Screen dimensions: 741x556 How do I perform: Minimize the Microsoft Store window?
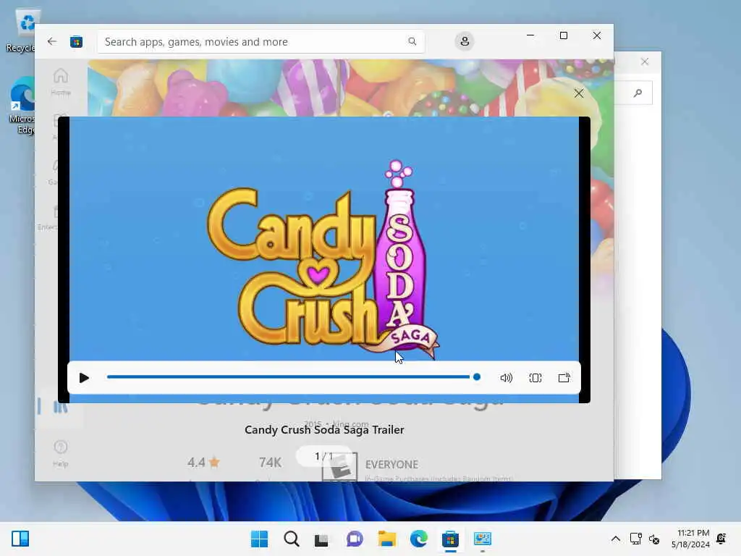point(530,35)
